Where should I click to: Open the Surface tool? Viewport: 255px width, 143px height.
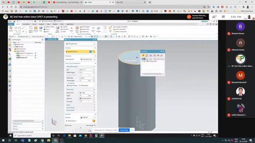point(98,29)
